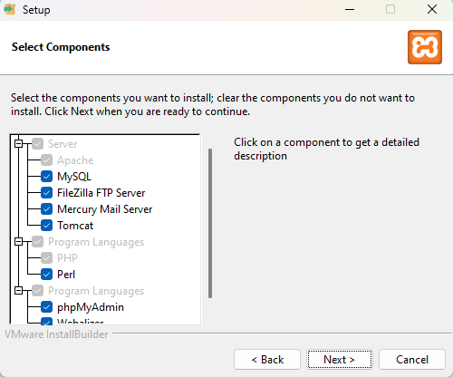This screenshot has height=377, width=453.
Task: Cancel the setup wizard
Action: pos(412,360)
